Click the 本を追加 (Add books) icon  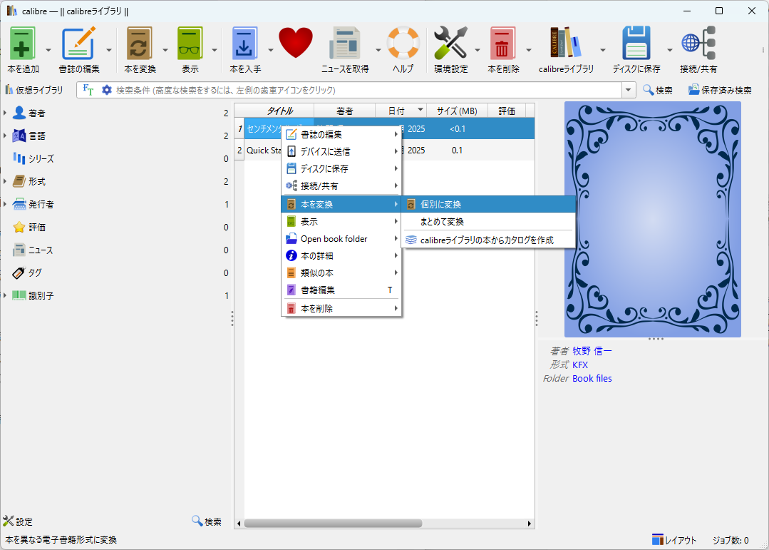[23, 44]
